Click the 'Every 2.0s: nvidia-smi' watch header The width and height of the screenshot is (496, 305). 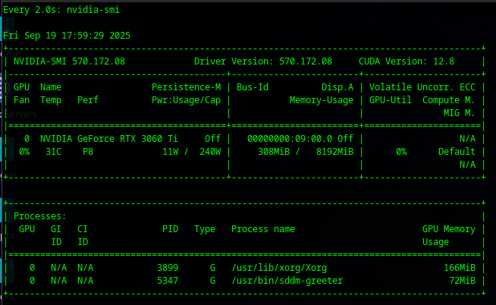click(x=61, y=10)
